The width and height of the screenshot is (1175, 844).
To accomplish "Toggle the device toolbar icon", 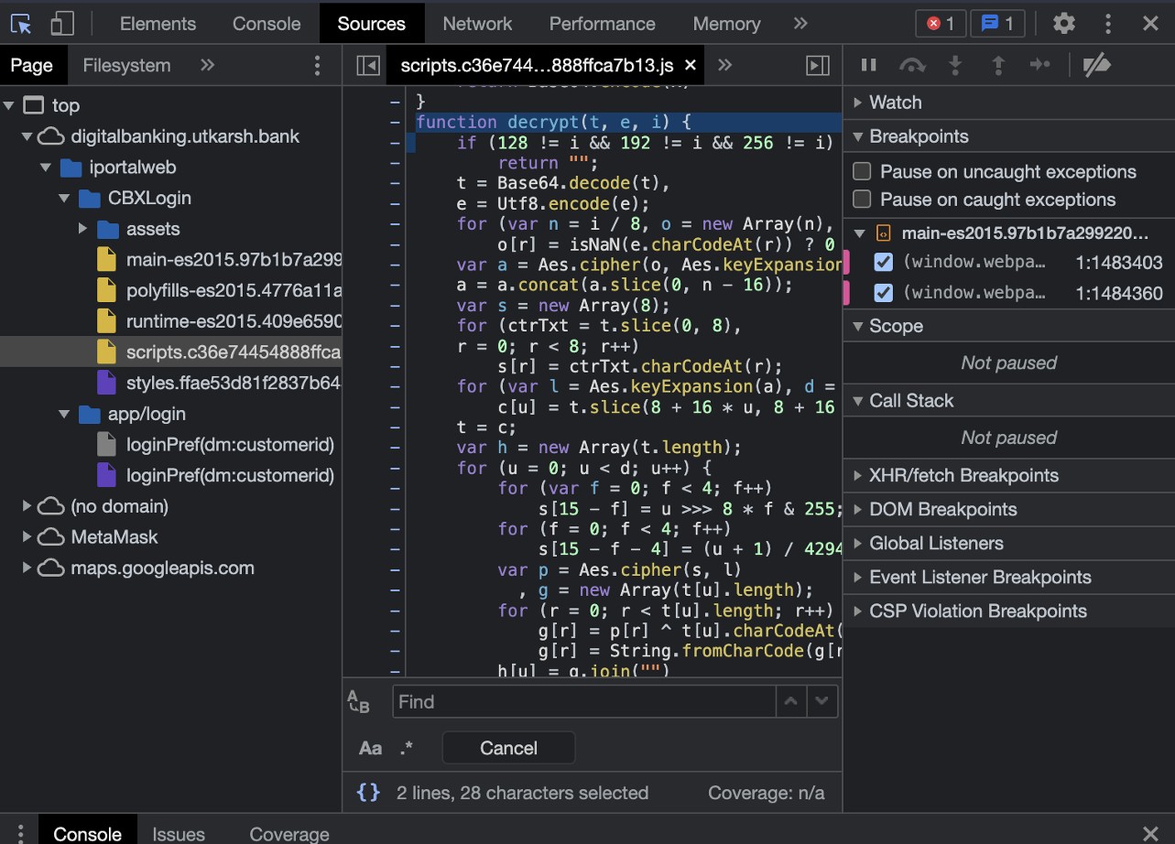I will [x=62, y=23].
